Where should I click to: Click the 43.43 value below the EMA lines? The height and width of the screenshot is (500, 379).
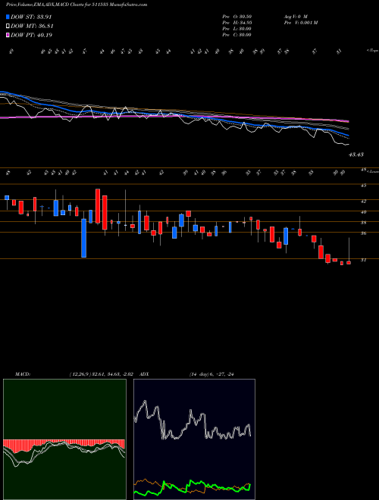pos(356,155)
